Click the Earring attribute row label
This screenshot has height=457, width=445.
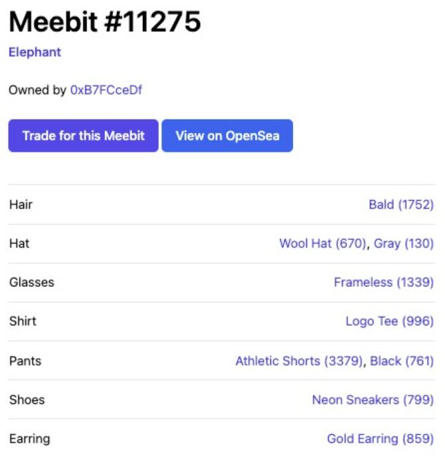[30, 439]
